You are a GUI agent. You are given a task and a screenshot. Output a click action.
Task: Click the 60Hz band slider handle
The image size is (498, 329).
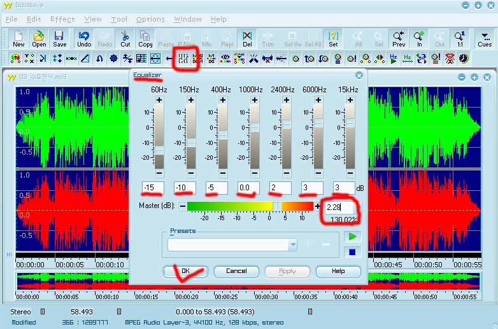(x=159, y=150)
